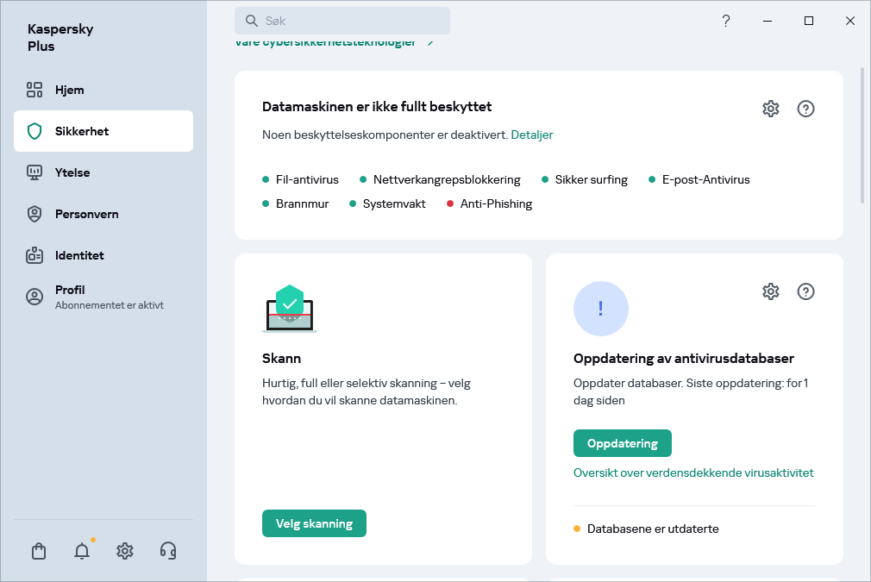Select Identitet in the sidebar
The image size is (871, 582).
[x=79, y=255]
